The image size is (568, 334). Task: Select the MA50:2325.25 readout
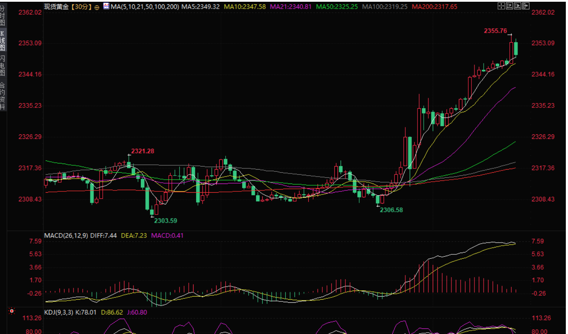(337, 7)
